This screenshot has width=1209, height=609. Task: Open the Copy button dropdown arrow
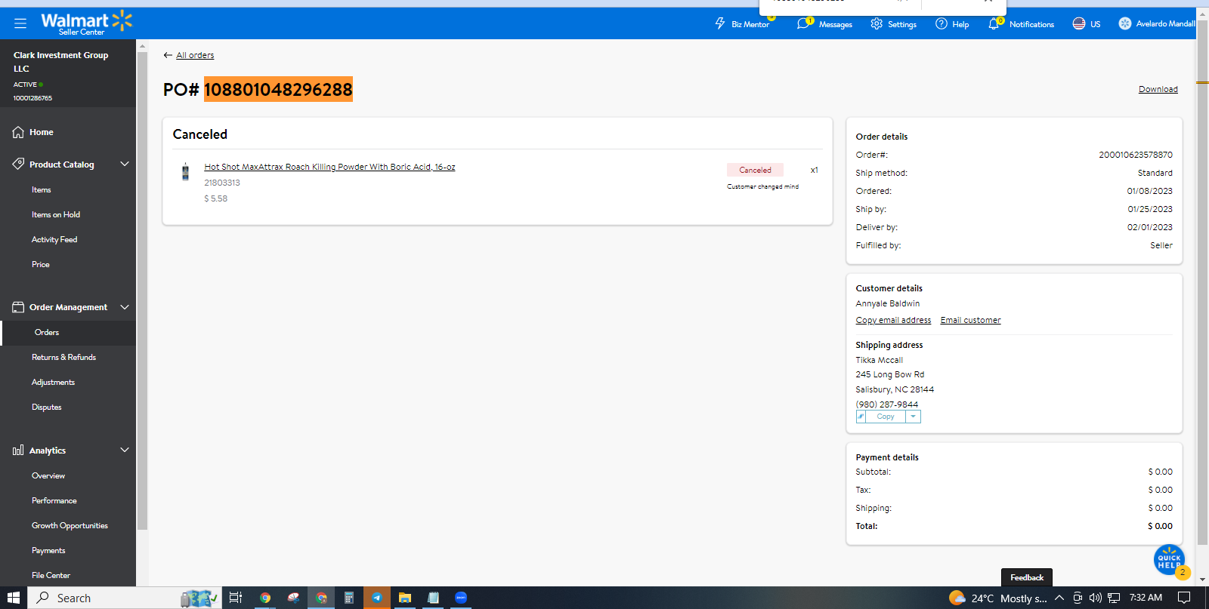coord(913,417)
